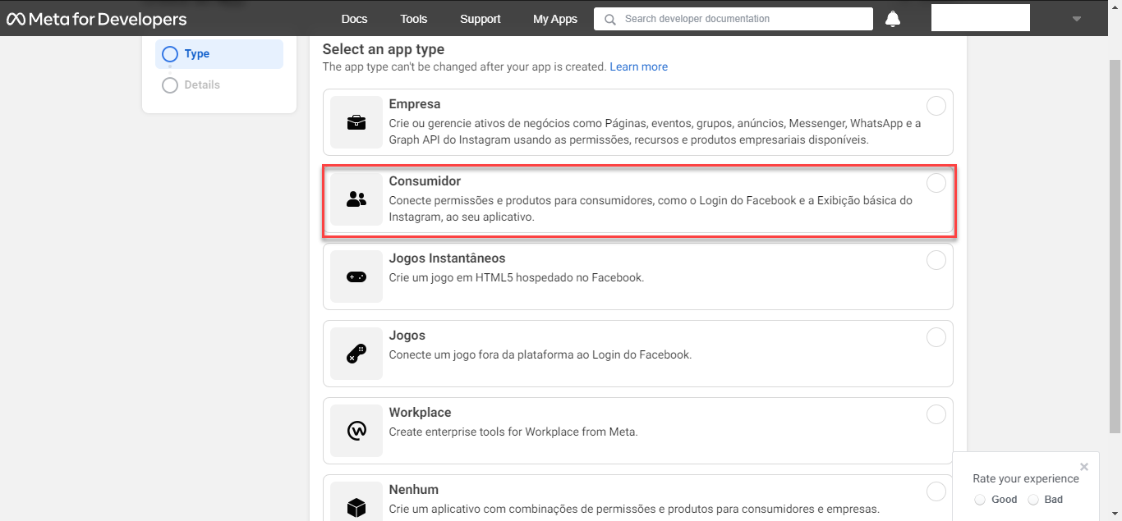The image size is (1122, 521).
Task: Rate the experience as Bad
Action: coord(1033,500)
